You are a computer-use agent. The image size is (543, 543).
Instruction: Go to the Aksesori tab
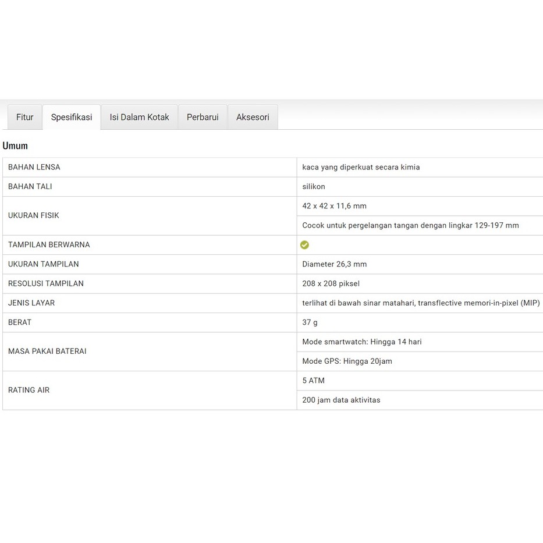click(x=253, y=117)
